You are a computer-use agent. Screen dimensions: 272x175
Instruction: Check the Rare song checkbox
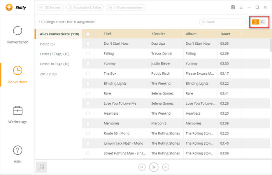tap(88, 93)
